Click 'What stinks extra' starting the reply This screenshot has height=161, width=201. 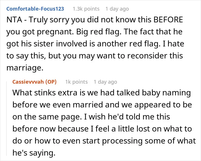pyautogui.click(x=45, y=93)
